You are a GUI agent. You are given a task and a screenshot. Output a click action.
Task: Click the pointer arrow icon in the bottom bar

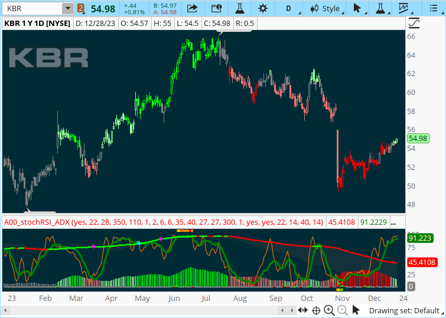pyautogui.click(x=356, y=310)
